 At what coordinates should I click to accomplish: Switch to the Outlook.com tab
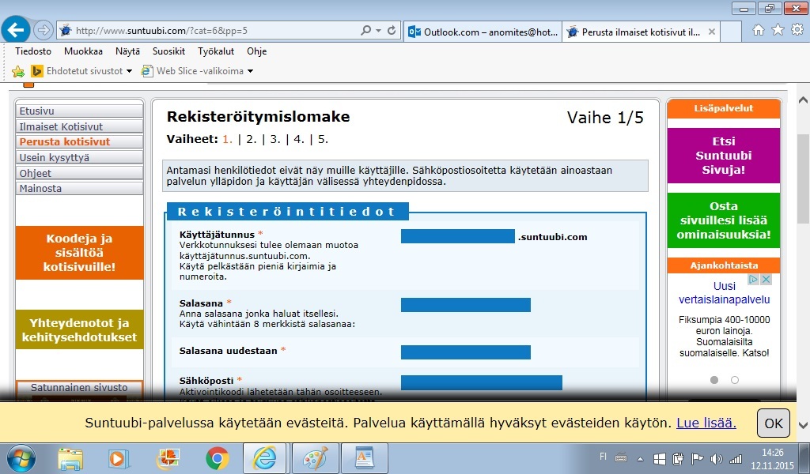[483, 32]
